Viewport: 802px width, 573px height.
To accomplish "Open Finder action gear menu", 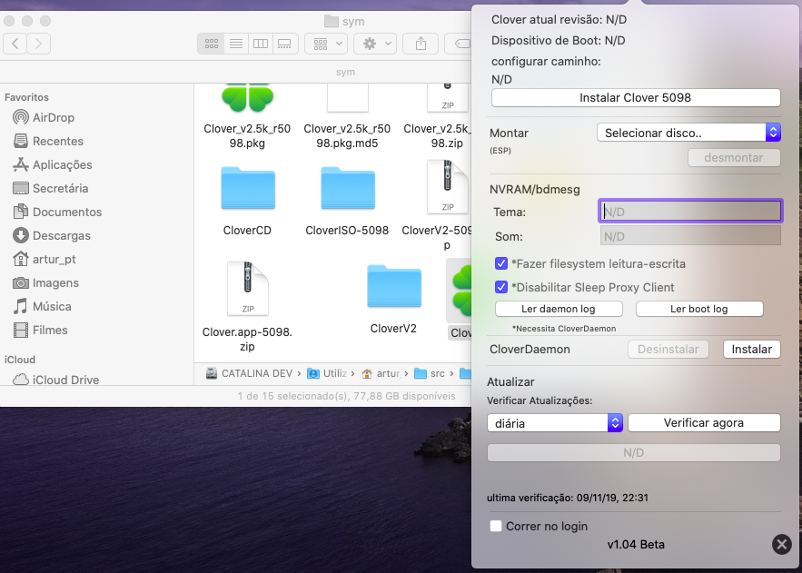I will (376, 44).
